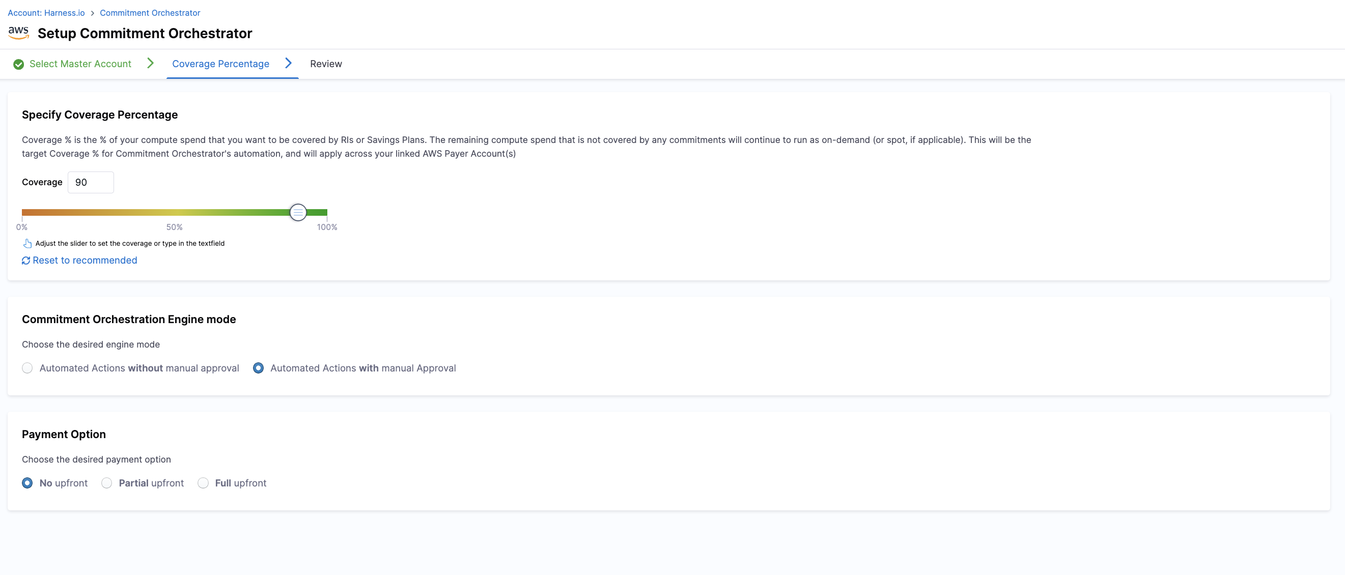
Task: Click the AWS logo icon
Action: point(18,33)
